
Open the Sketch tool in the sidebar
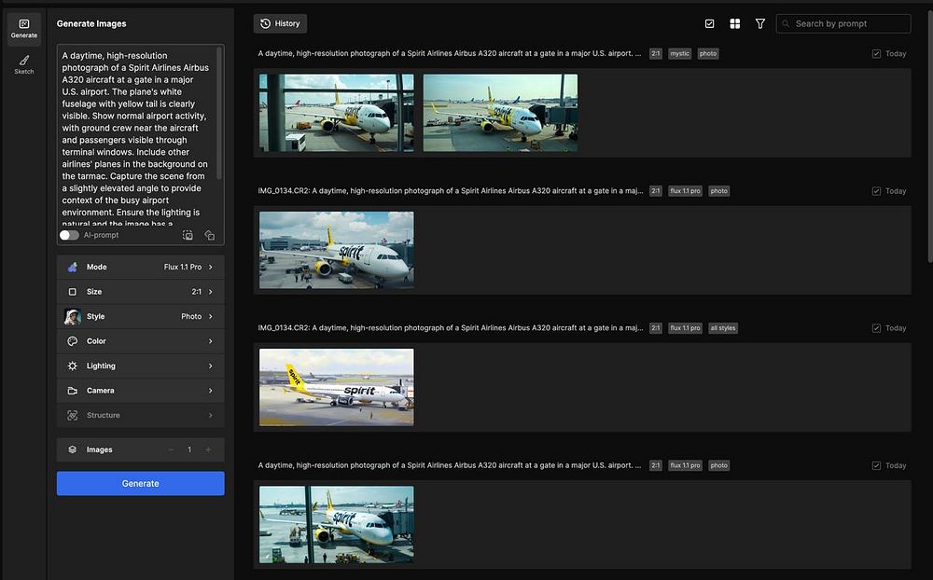[23, 62]
